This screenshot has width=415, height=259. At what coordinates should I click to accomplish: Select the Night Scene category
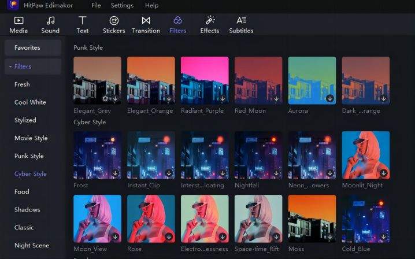click(32, 246)
